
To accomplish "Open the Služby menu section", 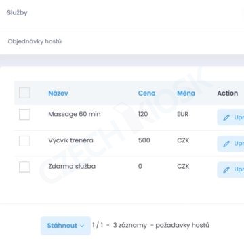I will (x=17, y=12).
